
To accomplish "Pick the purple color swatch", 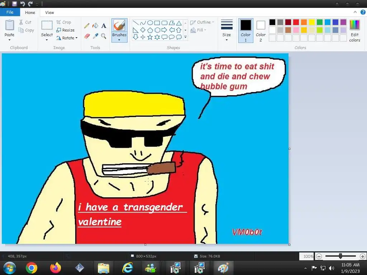I will tap(343, 22).
